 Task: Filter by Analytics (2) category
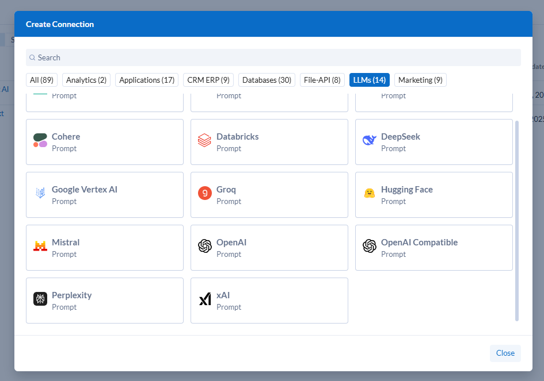[x=86, y=80]
